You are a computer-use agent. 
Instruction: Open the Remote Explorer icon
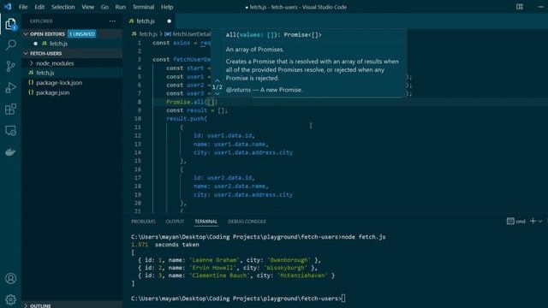coord(10,131)
